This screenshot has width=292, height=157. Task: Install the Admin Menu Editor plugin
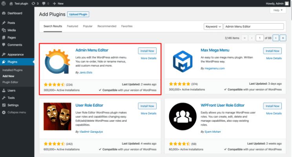tap(147, 51)
